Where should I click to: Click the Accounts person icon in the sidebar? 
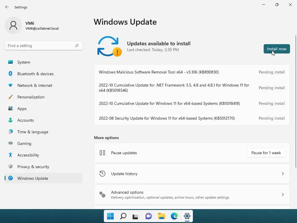pos(10,120)
